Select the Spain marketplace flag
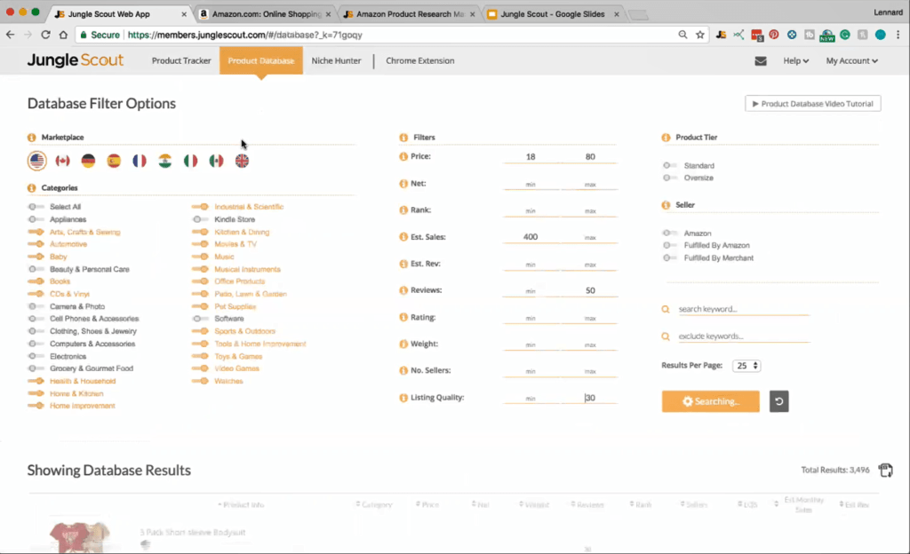Screen dimensions: 910x554 [114, 161]
